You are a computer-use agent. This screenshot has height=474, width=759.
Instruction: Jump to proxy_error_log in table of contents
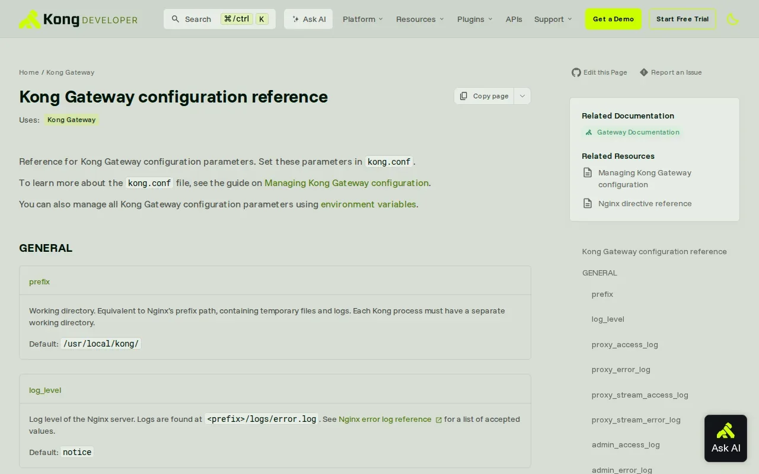621,369
